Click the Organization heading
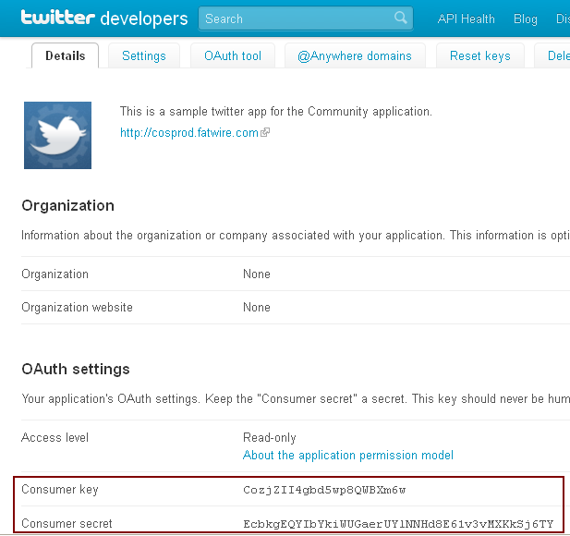This screenshot has height=536, width=570. click(x=68, y=205)
